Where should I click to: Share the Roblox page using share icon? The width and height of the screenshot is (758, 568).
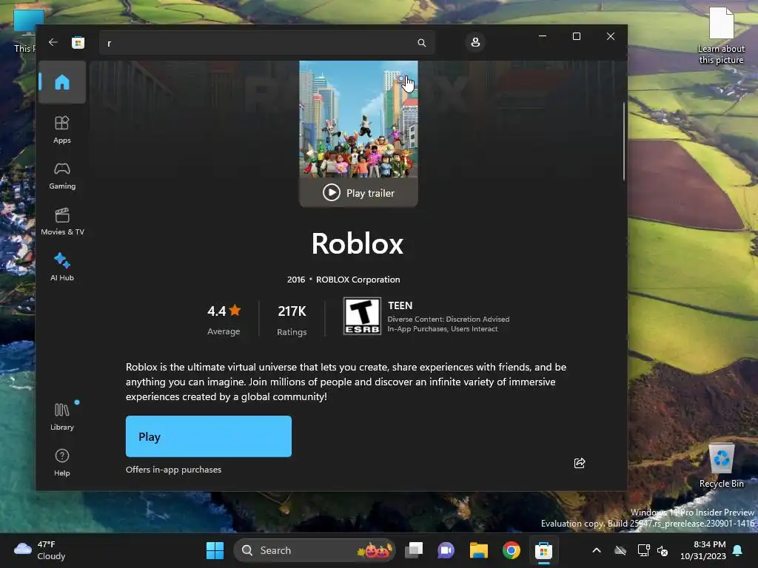[580, 463]
